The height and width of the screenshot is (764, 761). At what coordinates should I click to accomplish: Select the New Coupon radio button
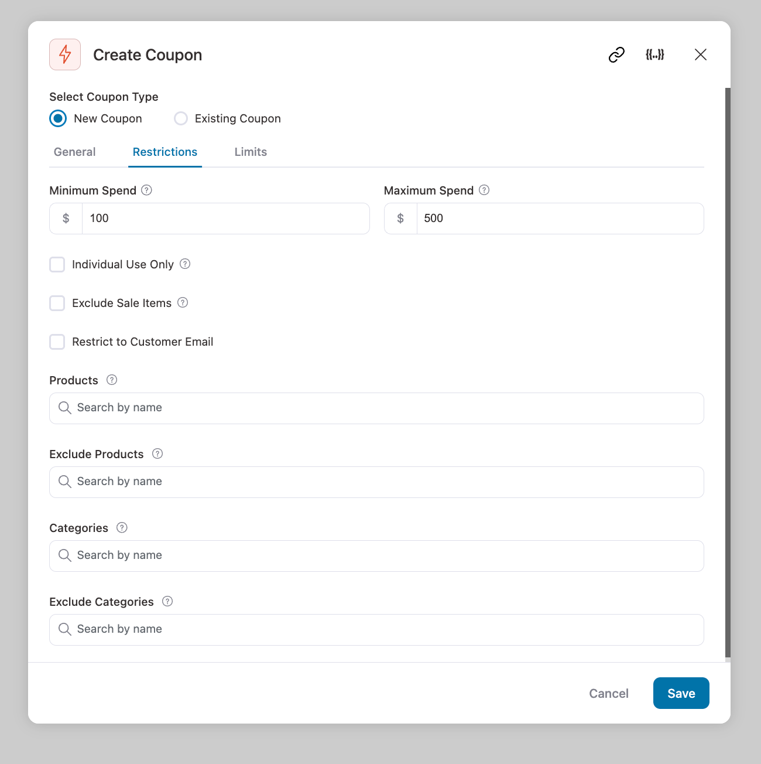tap(58, 118)
